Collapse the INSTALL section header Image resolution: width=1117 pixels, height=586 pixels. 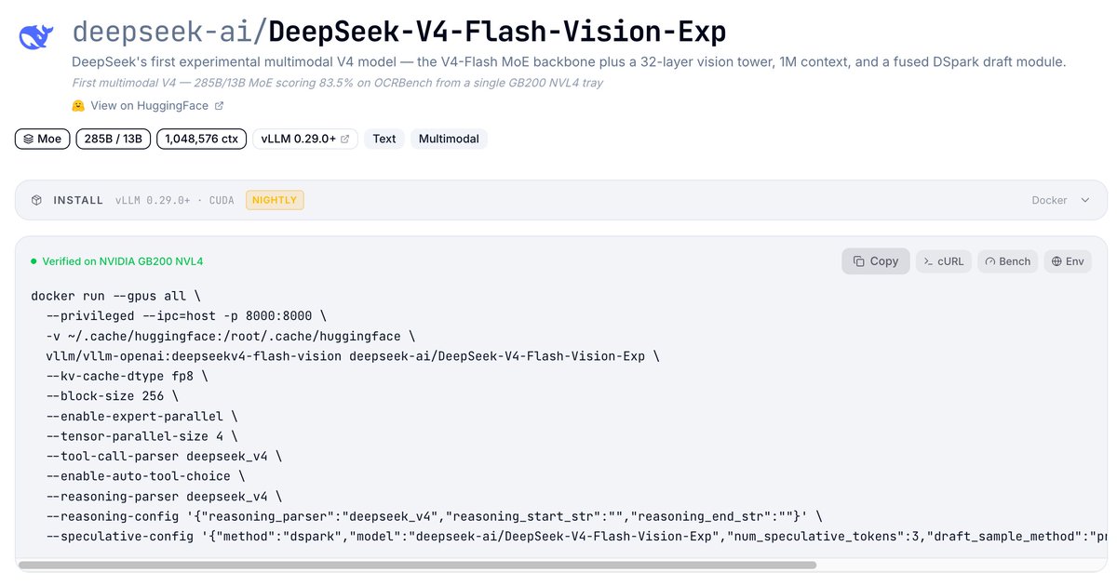(x=561, y=200)
